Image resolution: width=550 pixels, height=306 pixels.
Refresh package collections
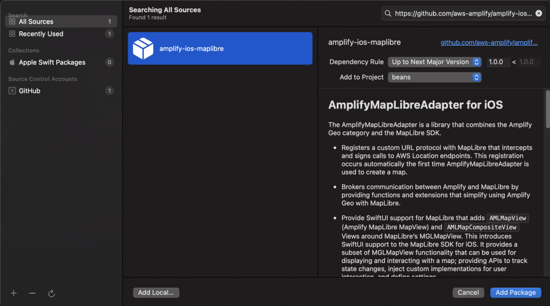(x=51, y=293)
